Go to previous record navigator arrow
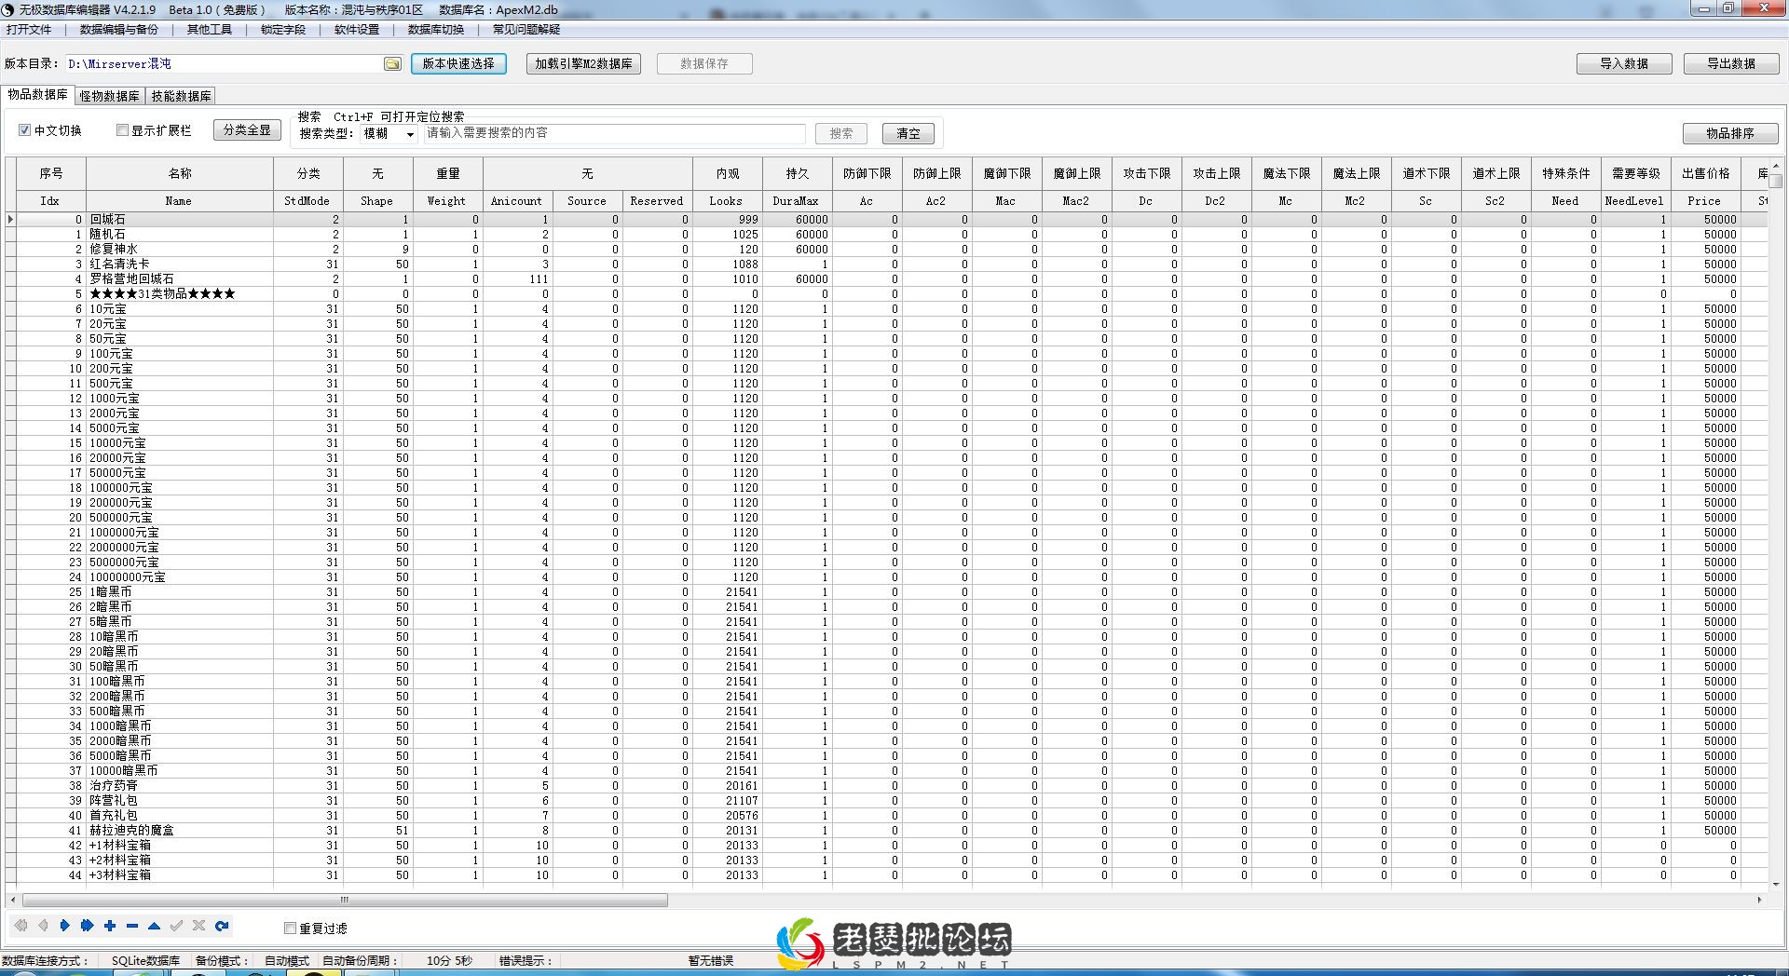Image resolution: width=1789 pixels, height=976 pixels. point(43,926)
